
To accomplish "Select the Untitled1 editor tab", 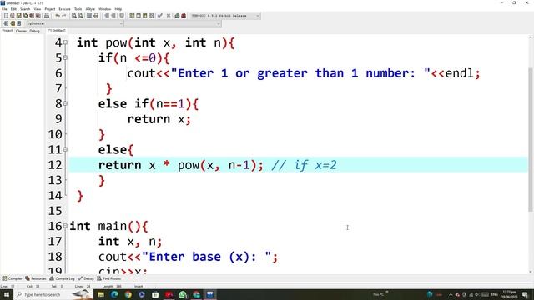I will tap(57, 31).
